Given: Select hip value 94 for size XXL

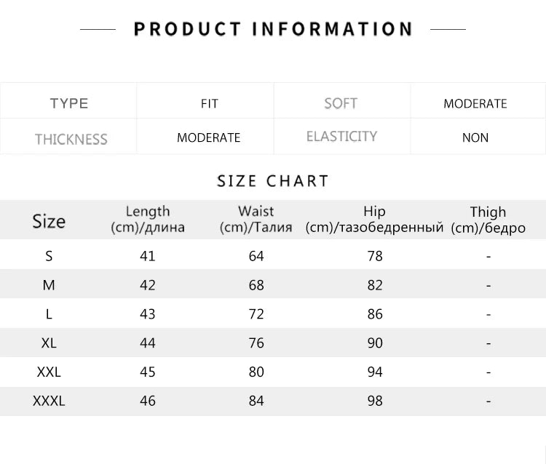Looking at the screenshot, I should (375, 372).
